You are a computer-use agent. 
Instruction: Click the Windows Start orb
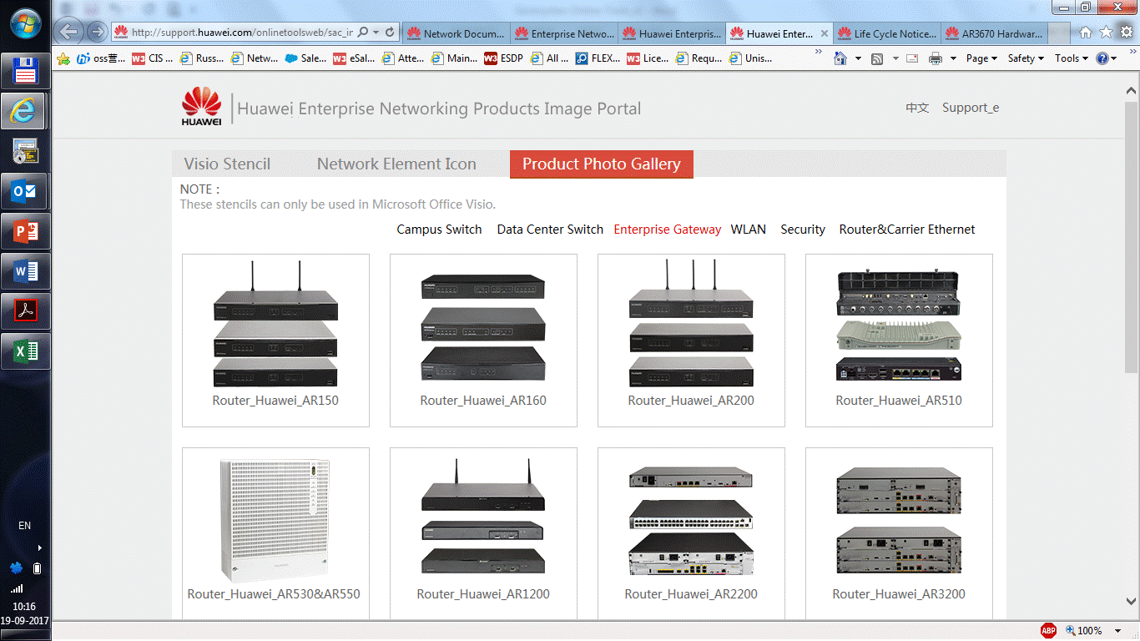(25, 24)
